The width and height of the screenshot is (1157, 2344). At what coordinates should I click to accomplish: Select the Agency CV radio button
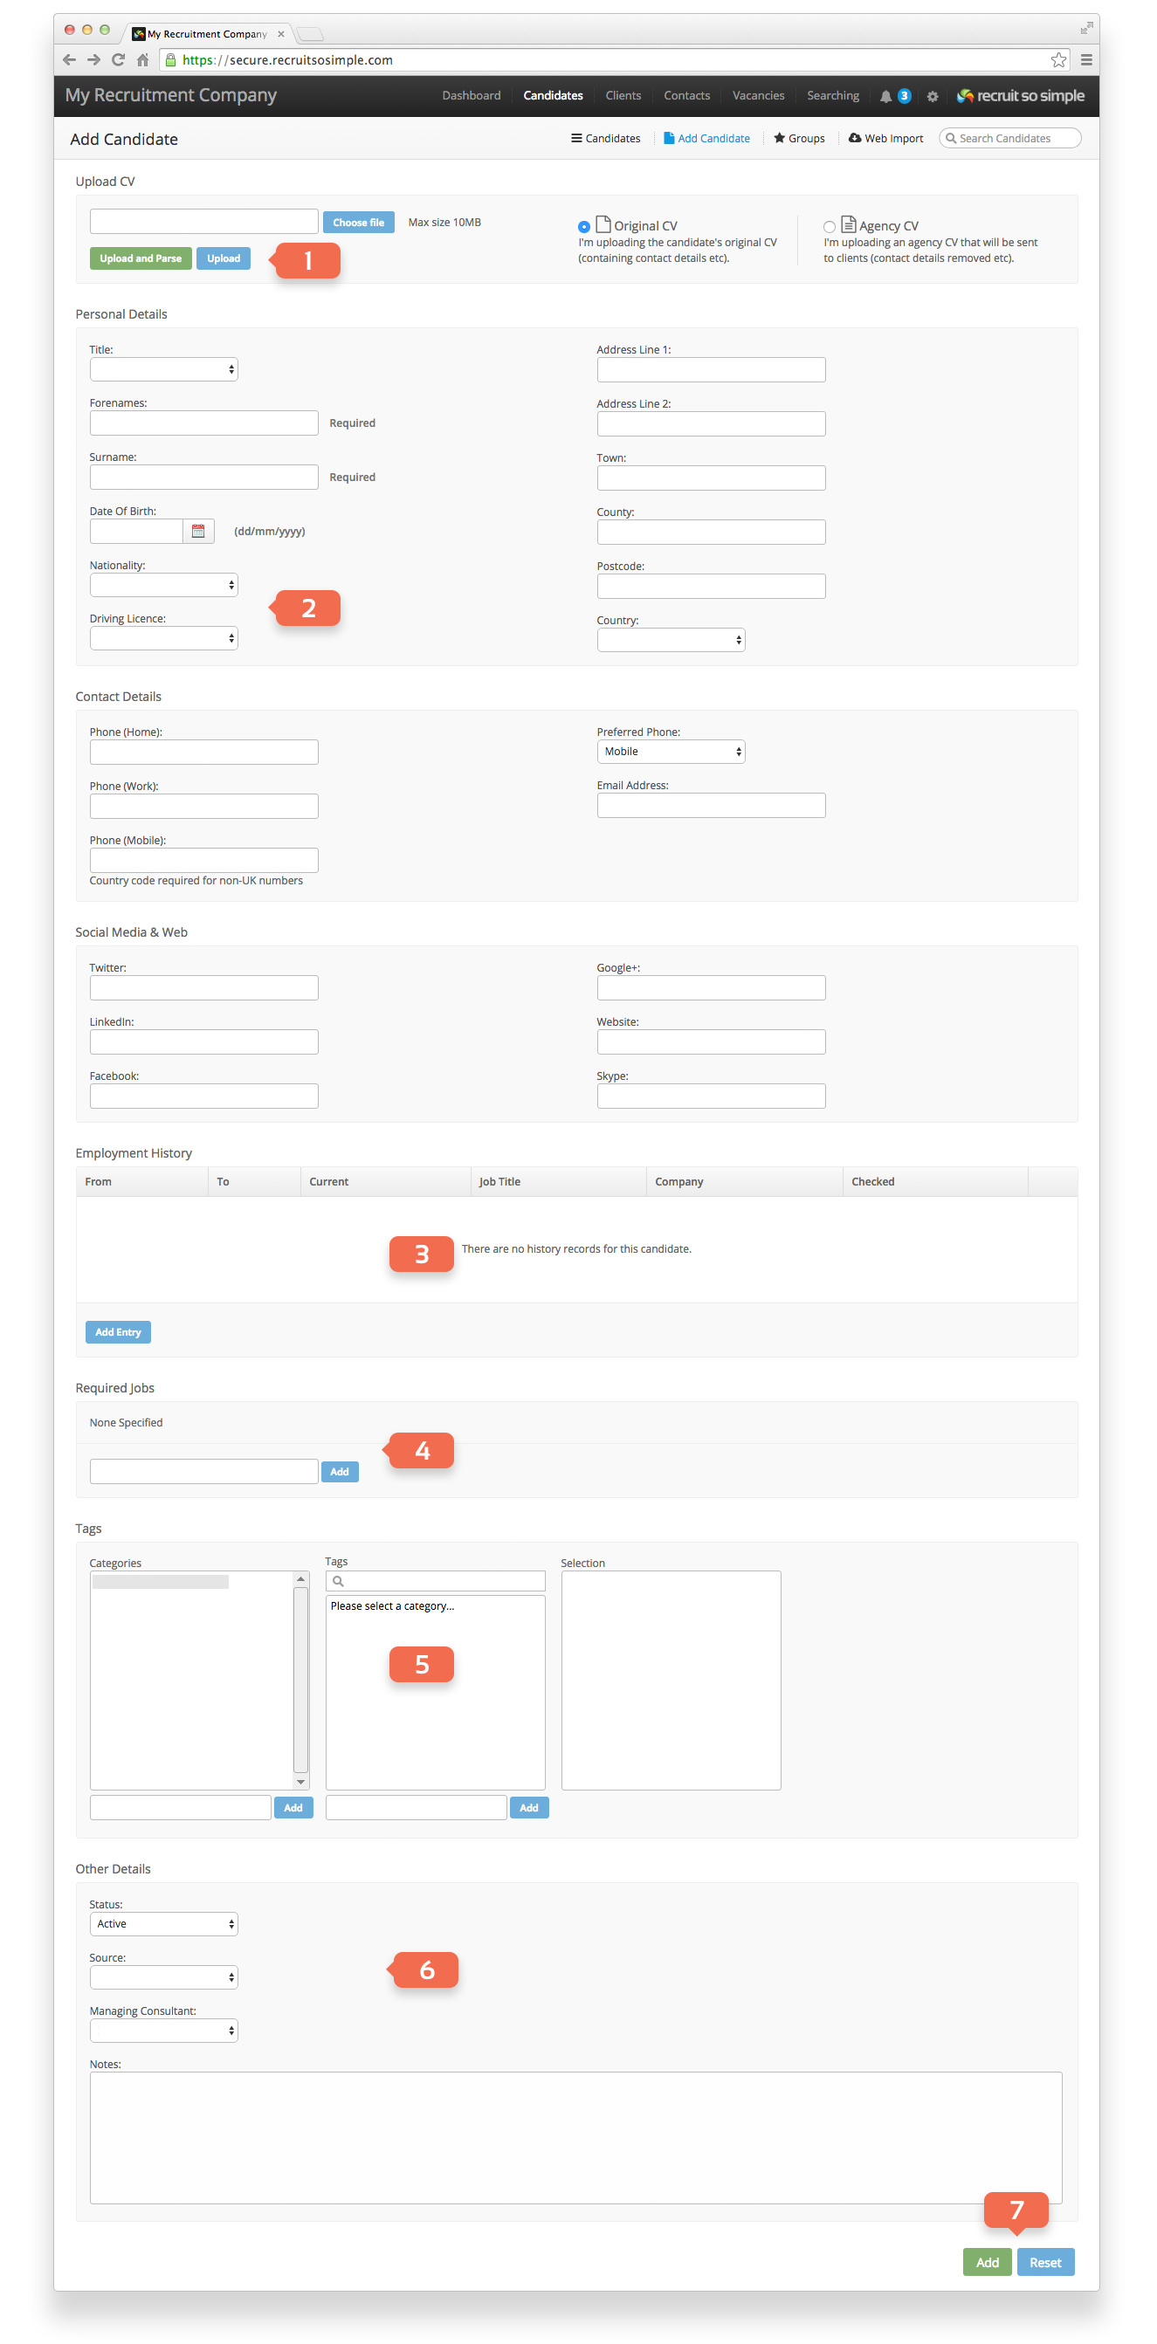(x=829, y=227)
